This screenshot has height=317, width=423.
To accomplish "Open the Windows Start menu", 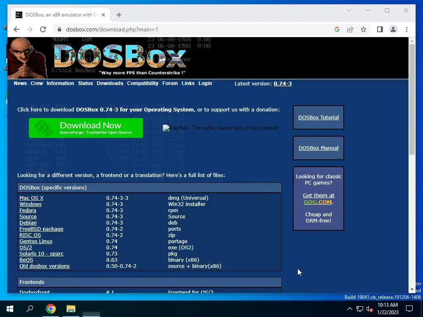I will [x=10, y=309].
